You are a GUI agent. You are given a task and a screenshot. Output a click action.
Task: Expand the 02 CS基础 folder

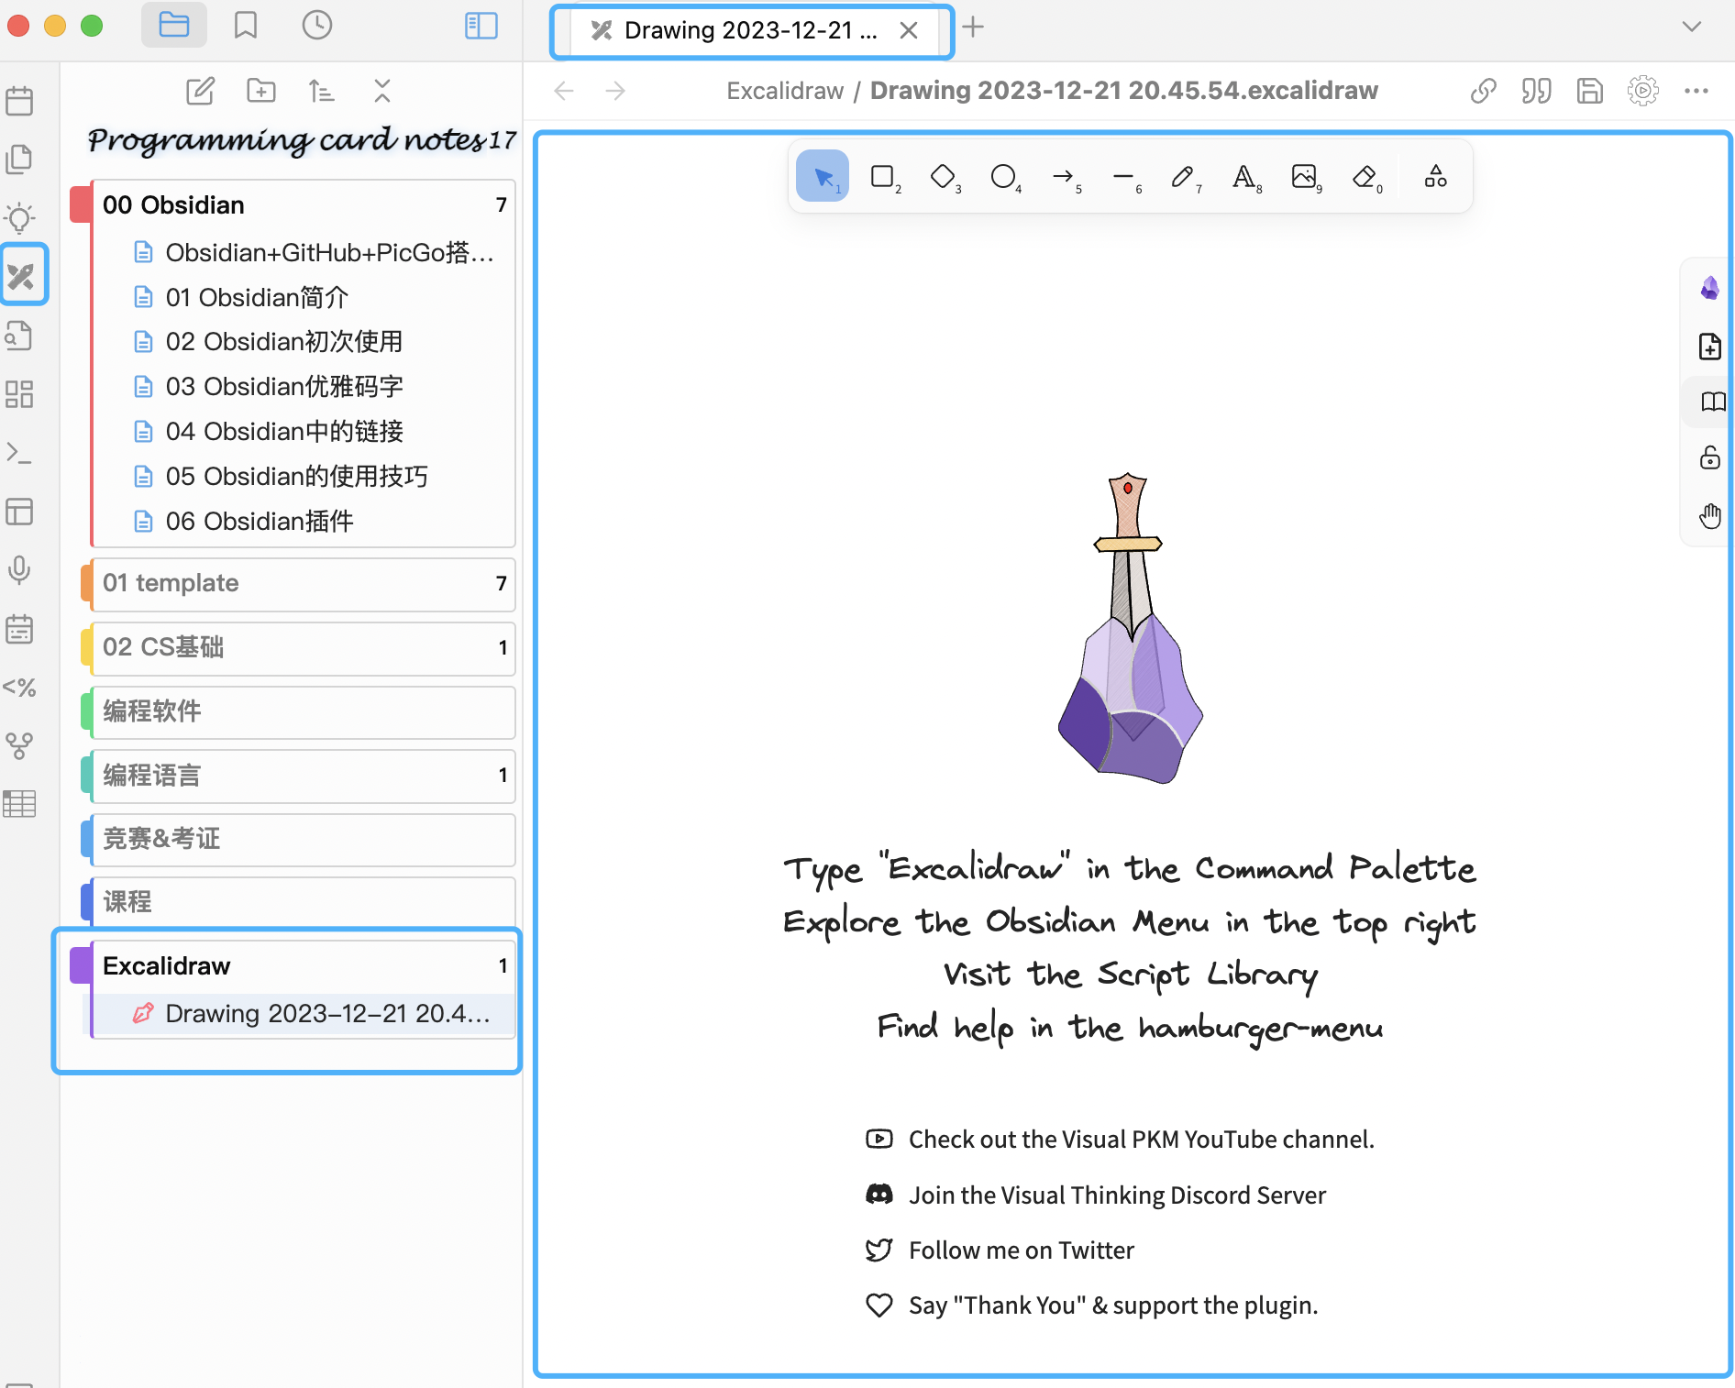point(304,647)
